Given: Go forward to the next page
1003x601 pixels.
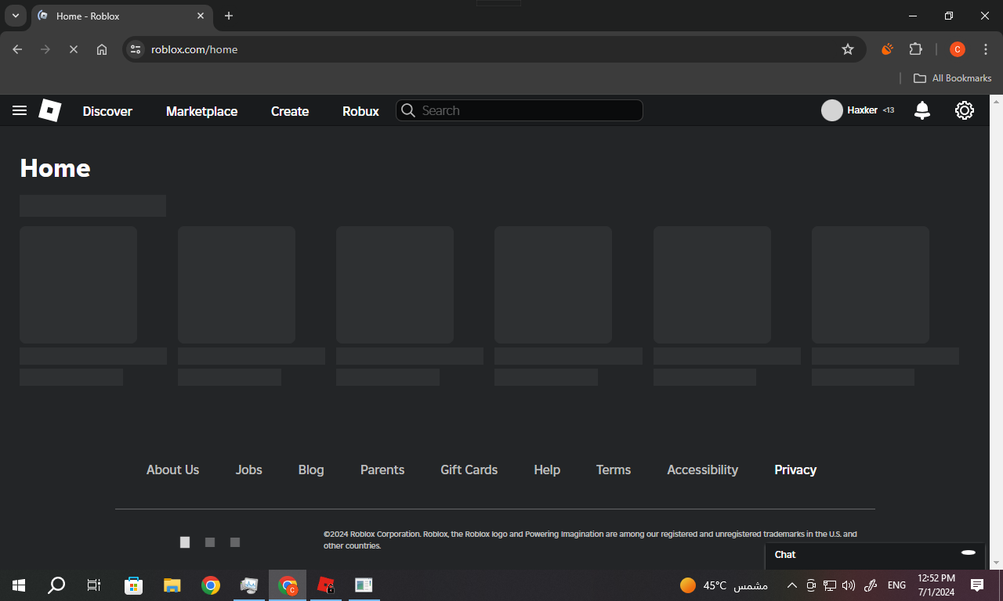Looking at the screenshot, I should coord(45,49).
